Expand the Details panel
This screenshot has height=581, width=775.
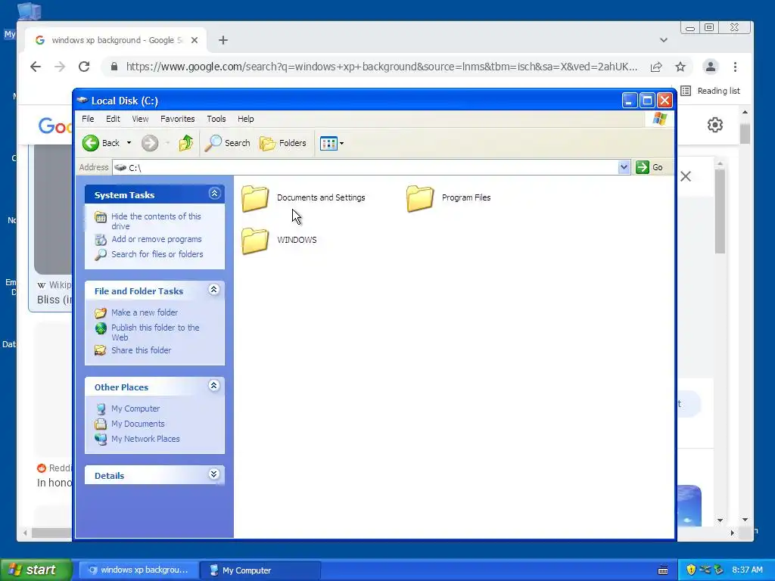click(214, 474)
